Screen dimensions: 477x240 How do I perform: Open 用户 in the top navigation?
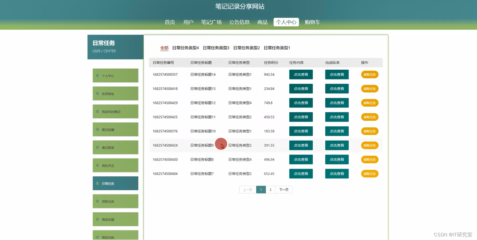point(188,22)
